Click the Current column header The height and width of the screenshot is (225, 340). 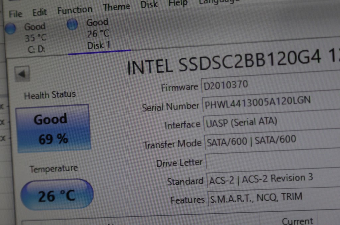point(297,221)
